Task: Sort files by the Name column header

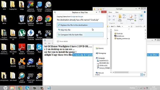Action: pyautogui.click(x=116, y=30)
